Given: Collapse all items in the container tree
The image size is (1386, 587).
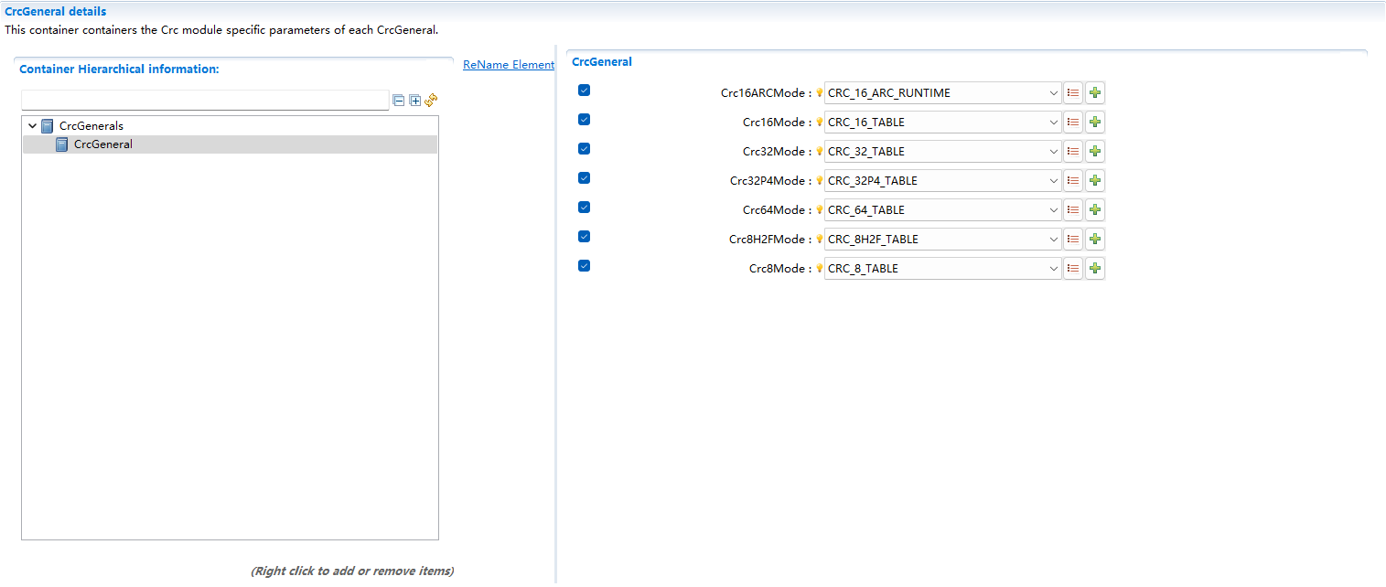Looking at the screenshot, I should pyautogui.click(x=399, y=101).
